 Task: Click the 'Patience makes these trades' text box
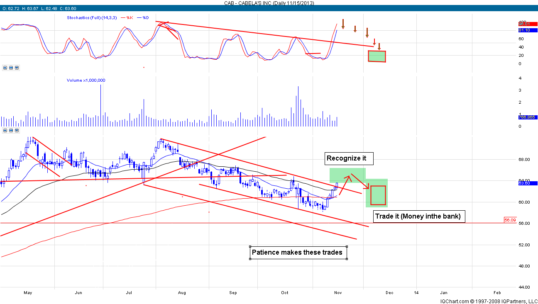click(x=298, y=252)
